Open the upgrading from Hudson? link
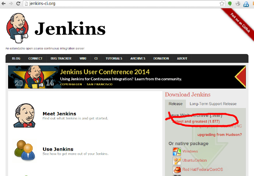The width and height of the screenshot is (254, 176). [x=219, y=134]
